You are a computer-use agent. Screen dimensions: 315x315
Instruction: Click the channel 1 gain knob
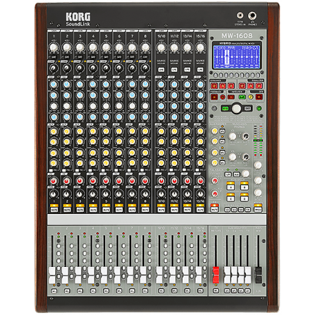coord(54,47)
